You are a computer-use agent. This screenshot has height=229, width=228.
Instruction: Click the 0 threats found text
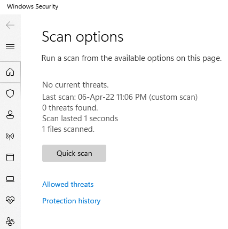[x=70, y=108]
